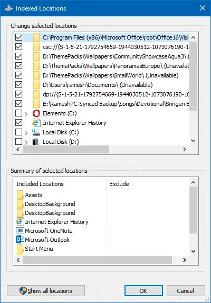The height and width of the screenshot is (303, 211).
Task: Click the Start Menu folder icon
Action: pos(20,249)
